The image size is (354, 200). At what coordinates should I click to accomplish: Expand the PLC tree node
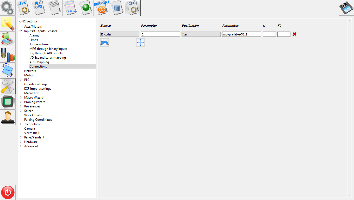[21, 80]
